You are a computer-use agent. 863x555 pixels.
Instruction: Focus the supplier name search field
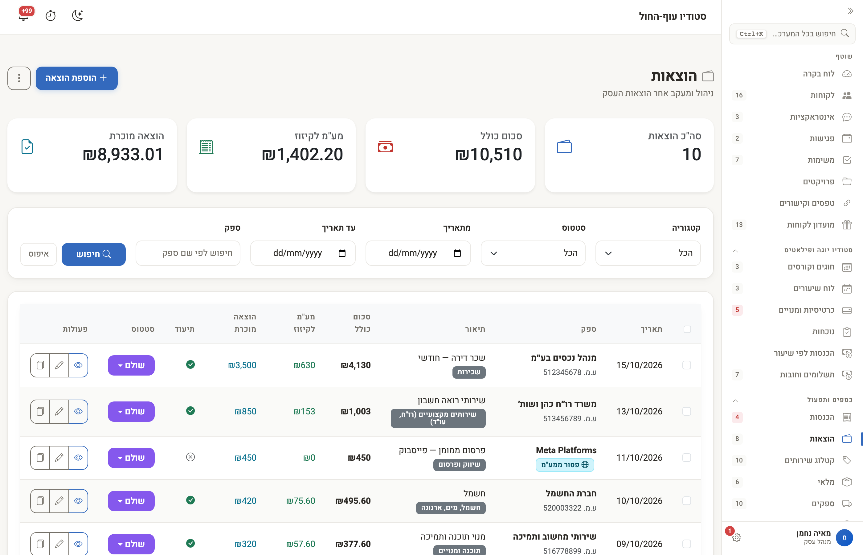click(x=188, y=253)
